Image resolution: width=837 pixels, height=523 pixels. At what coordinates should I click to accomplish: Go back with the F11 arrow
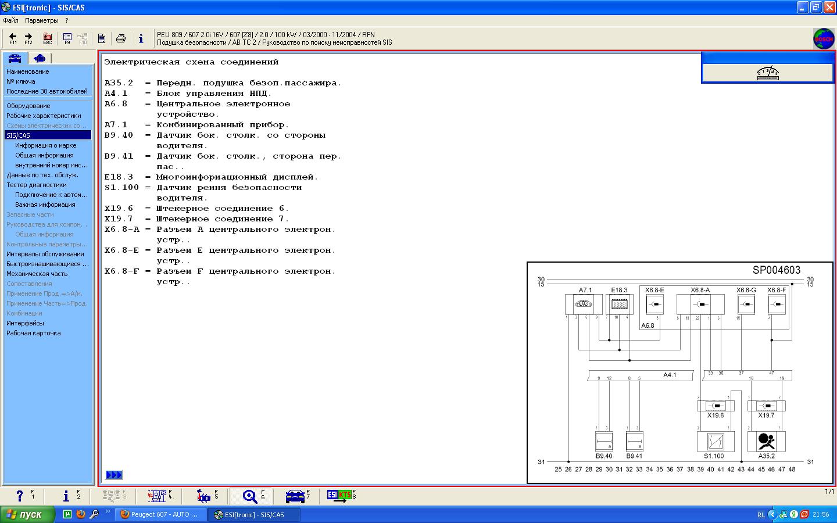(x=13, y=38)
